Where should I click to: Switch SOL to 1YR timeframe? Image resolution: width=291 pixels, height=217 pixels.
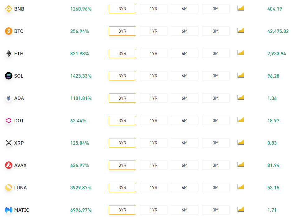click(x=154, y=76)
